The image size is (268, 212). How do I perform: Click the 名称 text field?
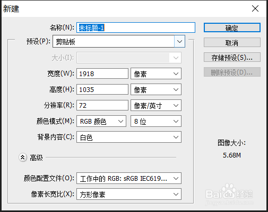pyautogui.click(x=136, y=27)
